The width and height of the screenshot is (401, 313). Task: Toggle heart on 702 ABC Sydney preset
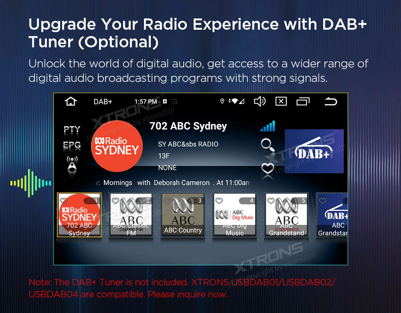coord(64,201)
